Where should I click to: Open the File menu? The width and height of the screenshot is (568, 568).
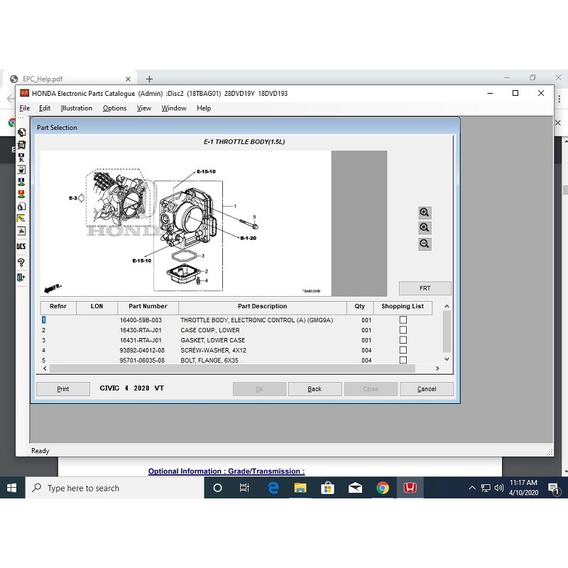(x=25, y=108)
